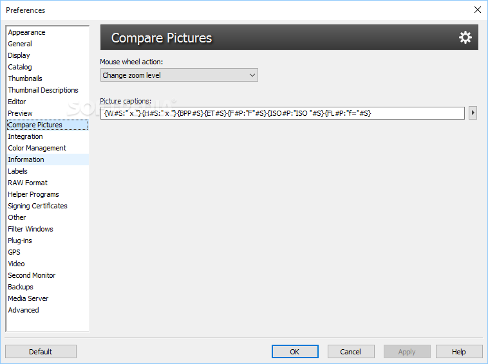488x364 pixels.
Task: Select the Advanced category
Action: (x=23, y=310)
